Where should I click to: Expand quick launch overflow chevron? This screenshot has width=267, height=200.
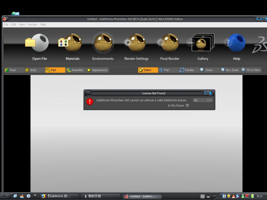pos(35,195)
